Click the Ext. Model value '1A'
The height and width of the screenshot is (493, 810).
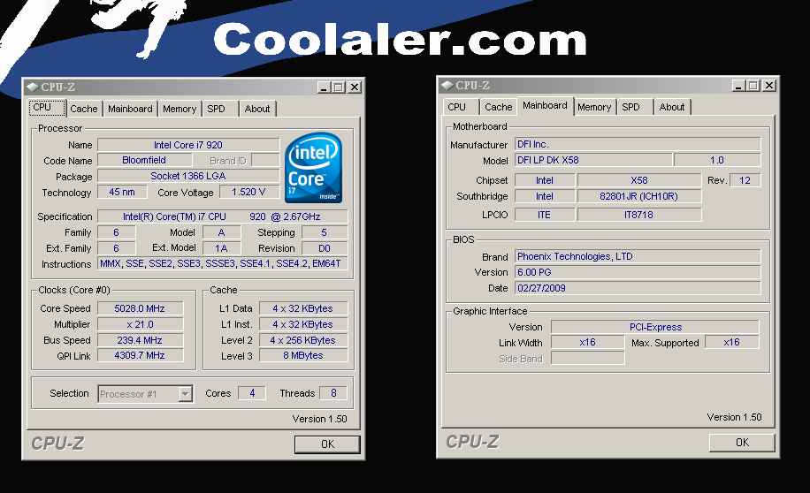(x=221, y=248)
